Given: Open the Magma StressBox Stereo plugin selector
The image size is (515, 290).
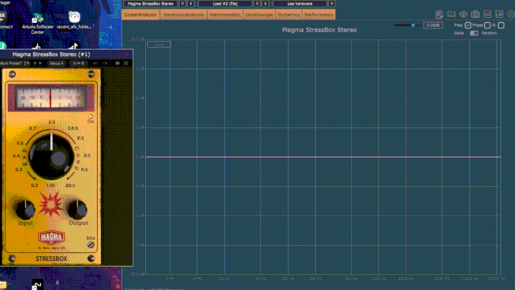Looking at the screenshot, I should click(151, 3).
